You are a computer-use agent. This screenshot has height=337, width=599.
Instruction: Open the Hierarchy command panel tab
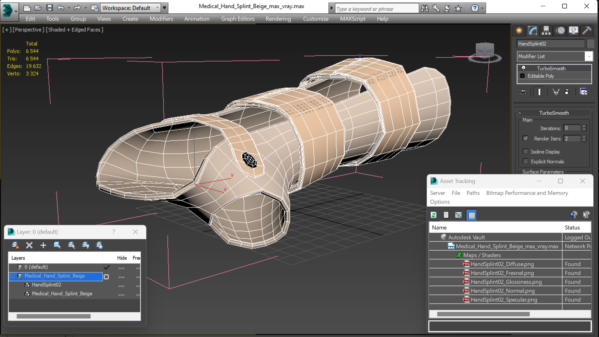[x=546, y=30]
